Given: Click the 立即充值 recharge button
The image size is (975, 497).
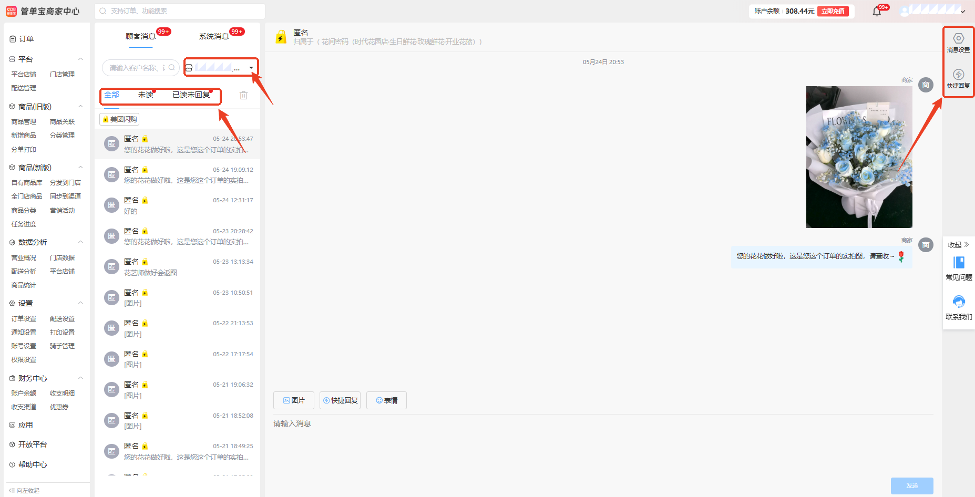Looking at the screenshot, I should pos(833,11).
